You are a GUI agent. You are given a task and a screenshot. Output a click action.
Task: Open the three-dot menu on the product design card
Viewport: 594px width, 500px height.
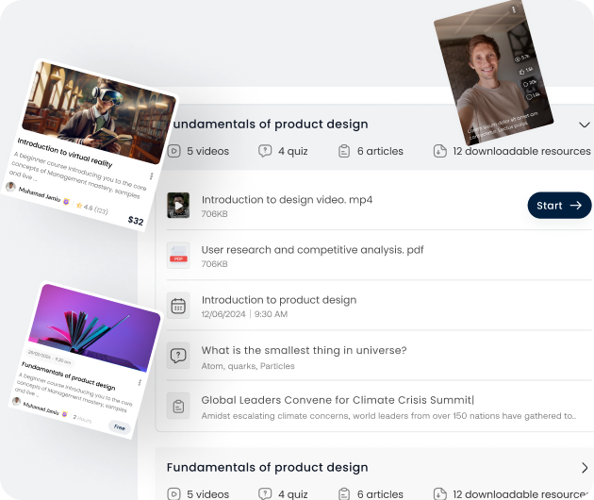[140, 382]
